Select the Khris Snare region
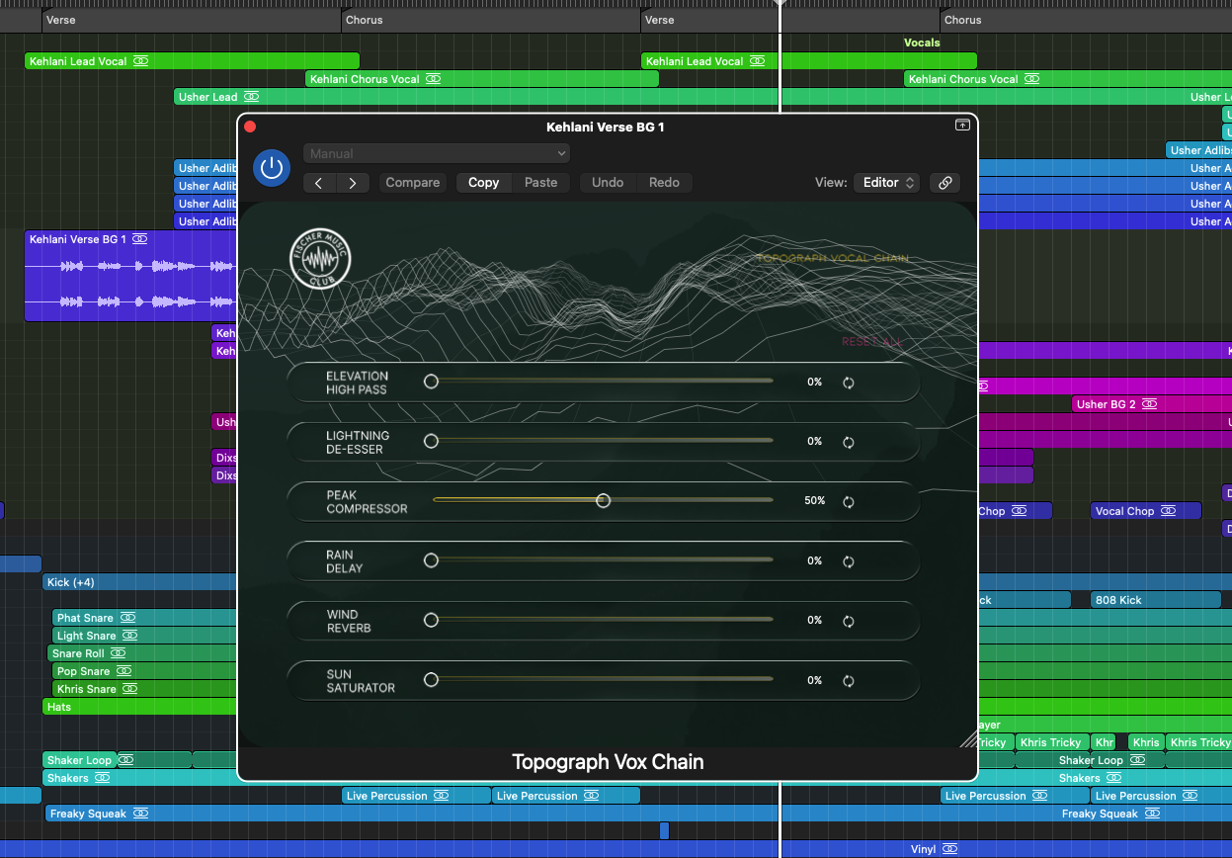The height and width of the screenshot is (858, 1232). tap(145, 689)
